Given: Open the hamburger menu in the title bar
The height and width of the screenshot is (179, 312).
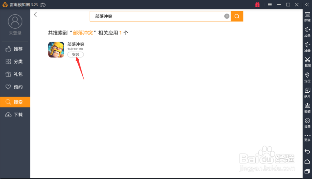Looking at the screenshot, I should point(271,4).
